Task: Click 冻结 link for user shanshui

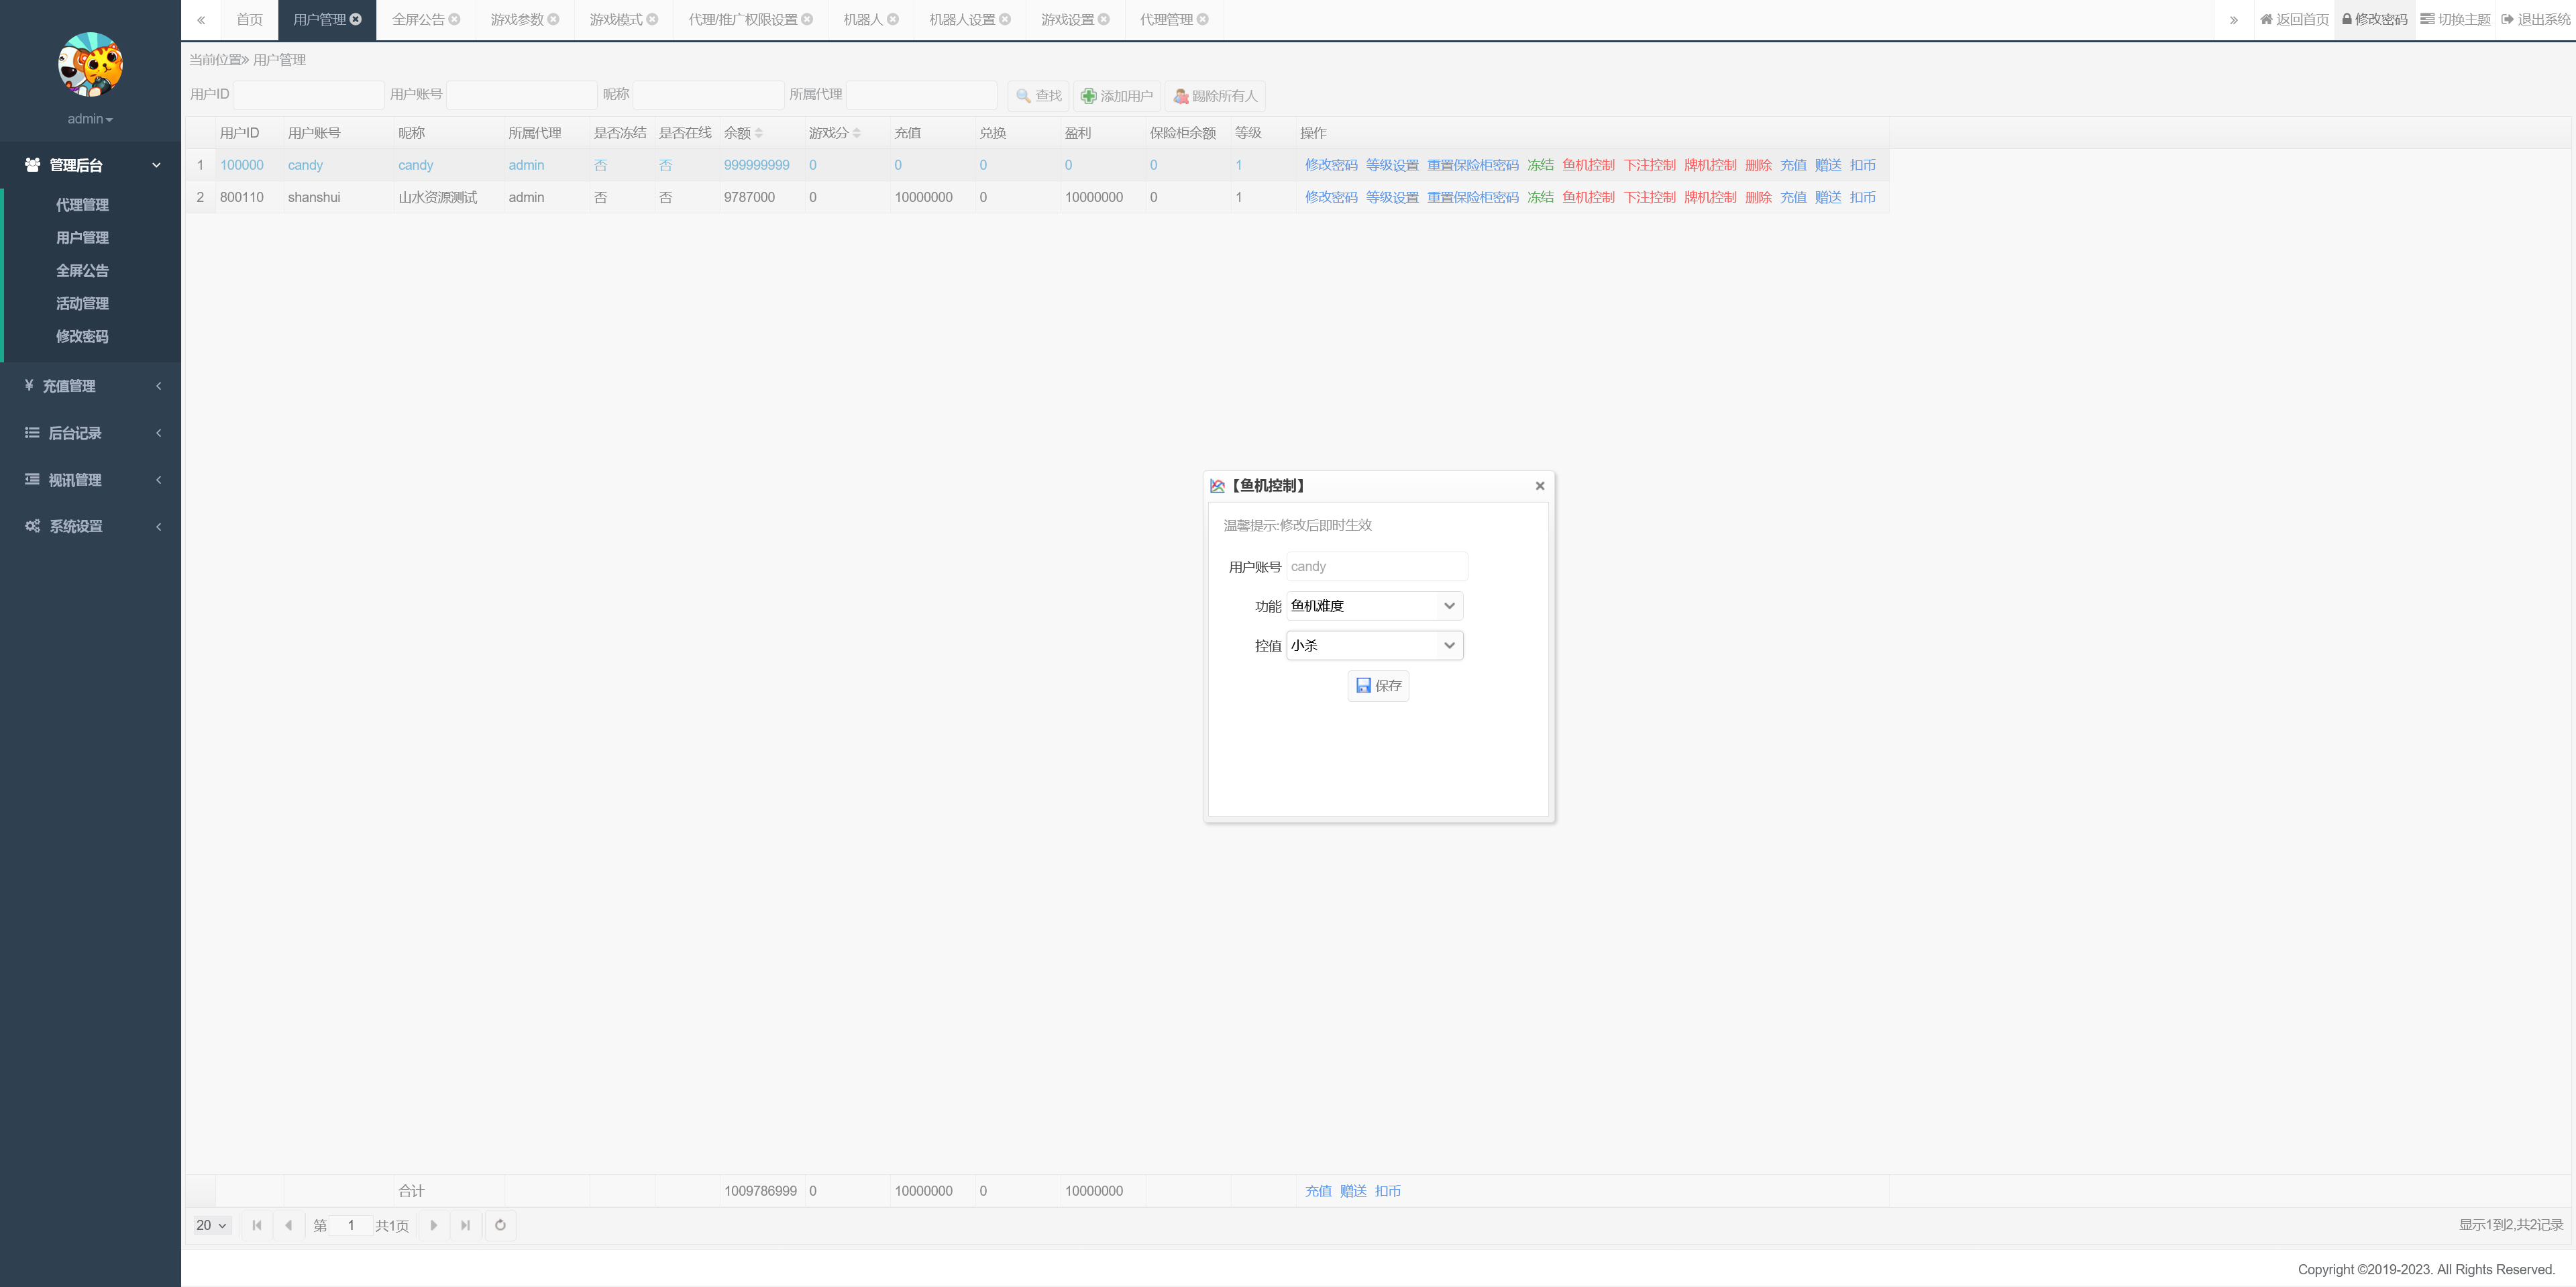Action: pos(1539,197)
